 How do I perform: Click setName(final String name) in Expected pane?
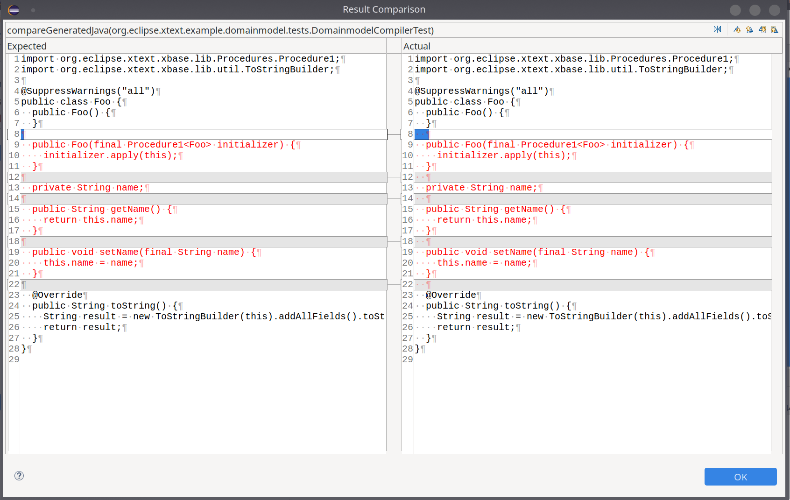coord(172,252)
